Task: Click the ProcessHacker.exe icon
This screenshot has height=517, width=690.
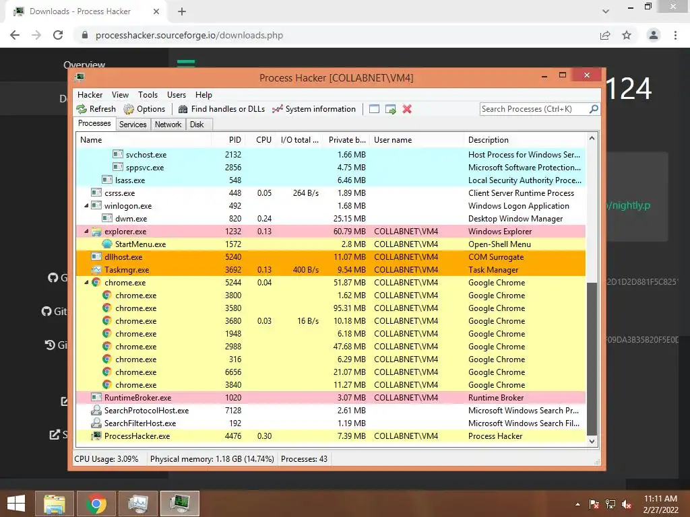Action: click(96, 436)
